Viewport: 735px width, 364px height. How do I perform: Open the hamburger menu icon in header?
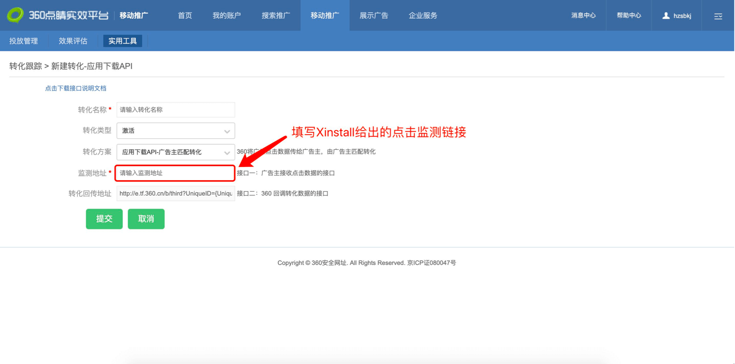pyautogui.click(x=718, y=16)
